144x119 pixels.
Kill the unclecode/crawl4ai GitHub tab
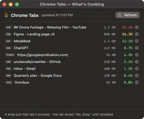click(137, 62)
